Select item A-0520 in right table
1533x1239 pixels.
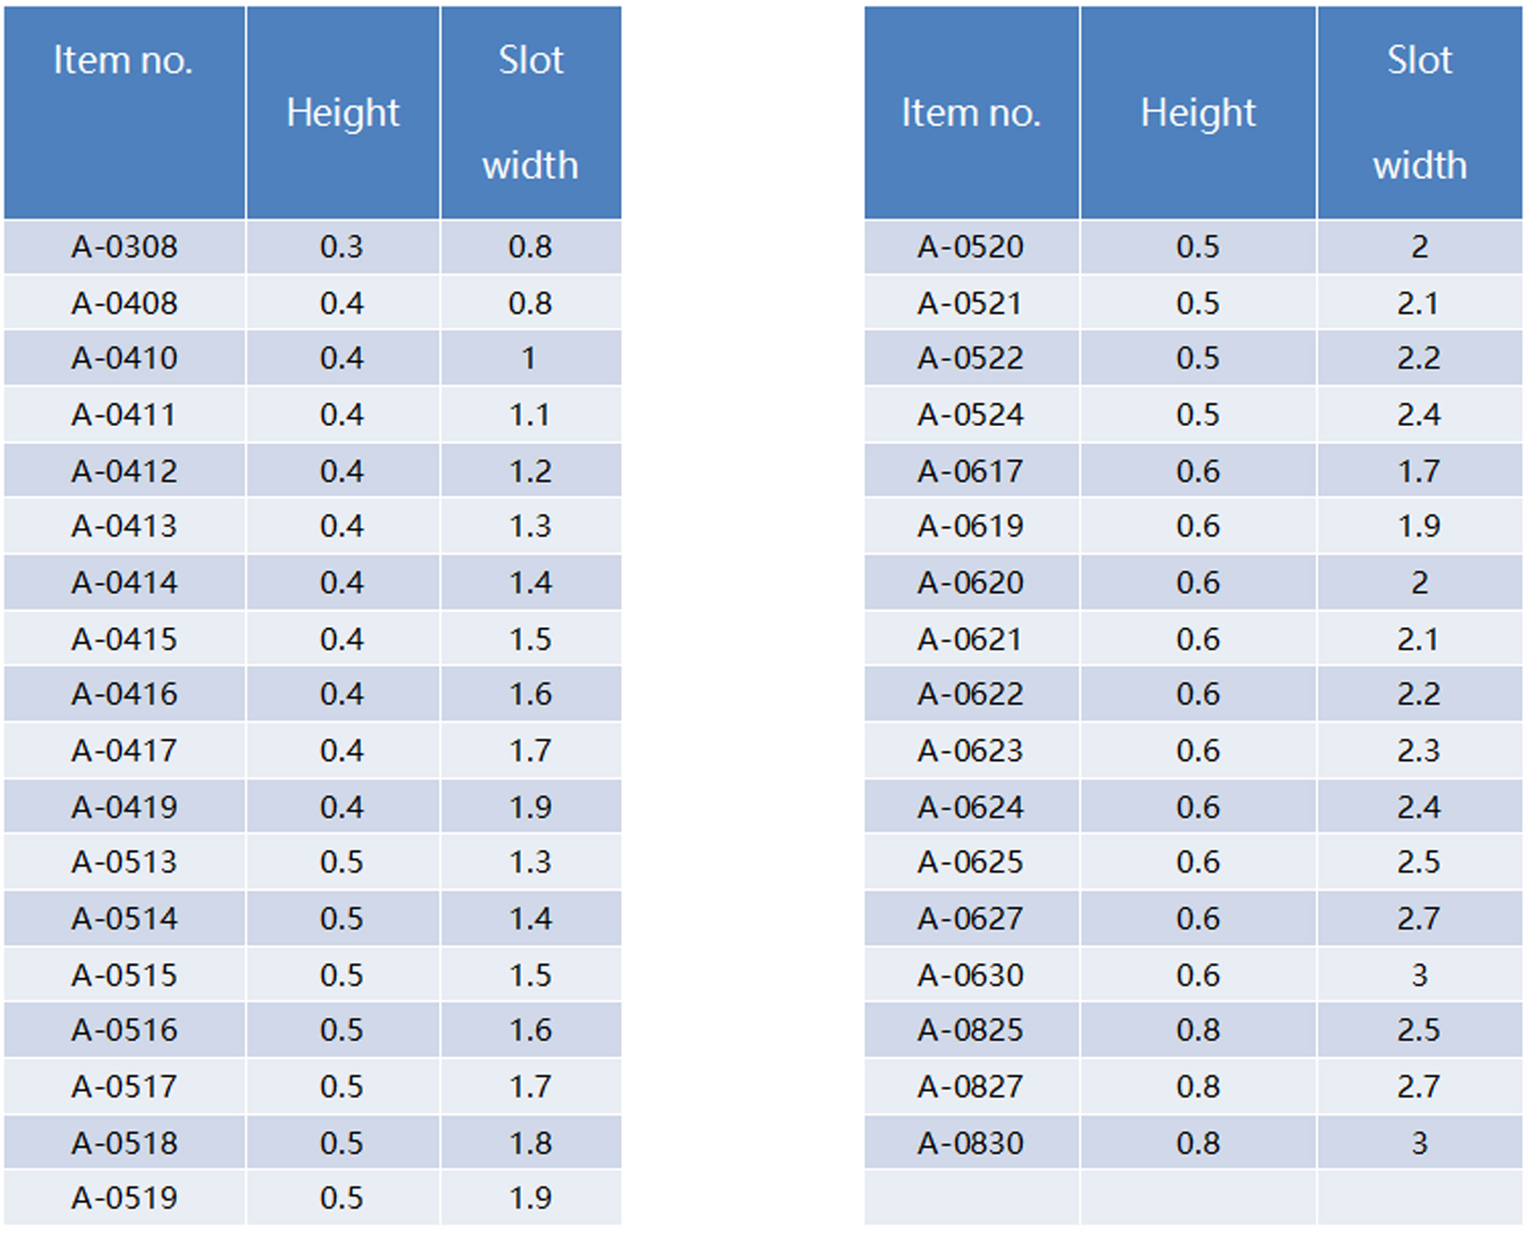point(972,247)
